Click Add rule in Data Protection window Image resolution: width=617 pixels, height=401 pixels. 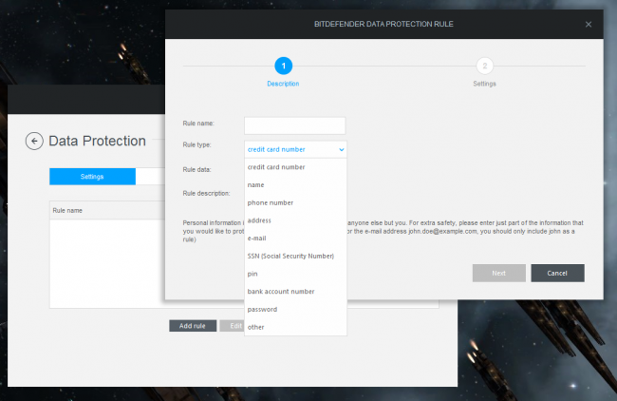coord(193,326)
